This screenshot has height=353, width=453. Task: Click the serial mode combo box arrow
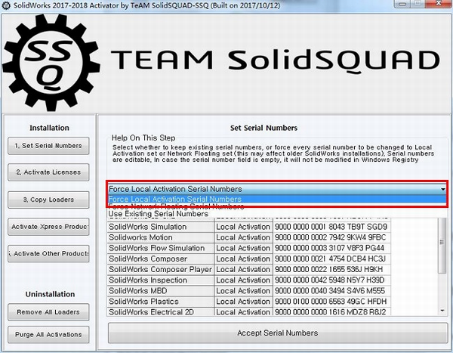point(442,189)
